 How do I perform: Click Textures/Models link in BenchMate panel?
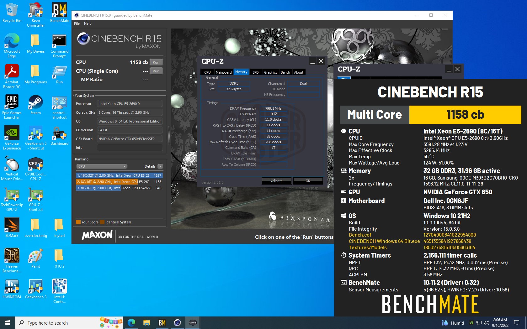click(x=368, y=248)
